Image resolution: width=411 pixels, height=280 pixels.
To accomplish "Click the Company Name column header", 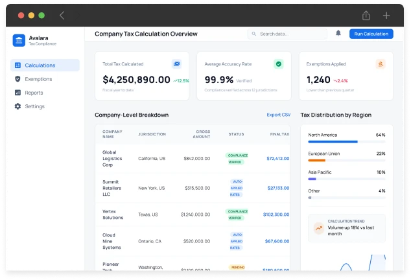I will pos(112,134).
